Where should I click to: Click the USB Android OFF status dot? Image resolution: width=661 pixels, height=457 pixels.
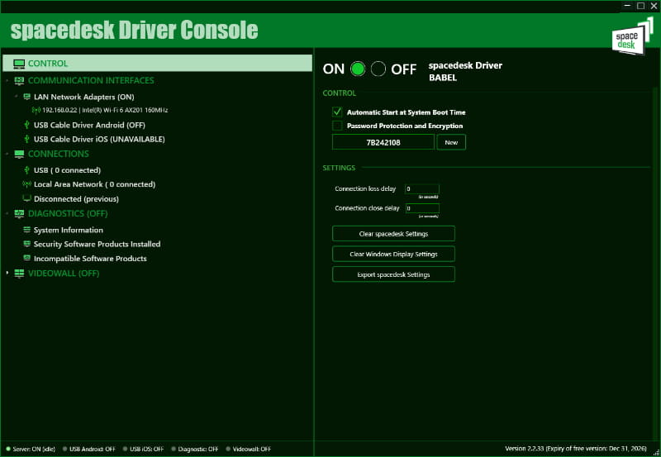tap(65, 449)
